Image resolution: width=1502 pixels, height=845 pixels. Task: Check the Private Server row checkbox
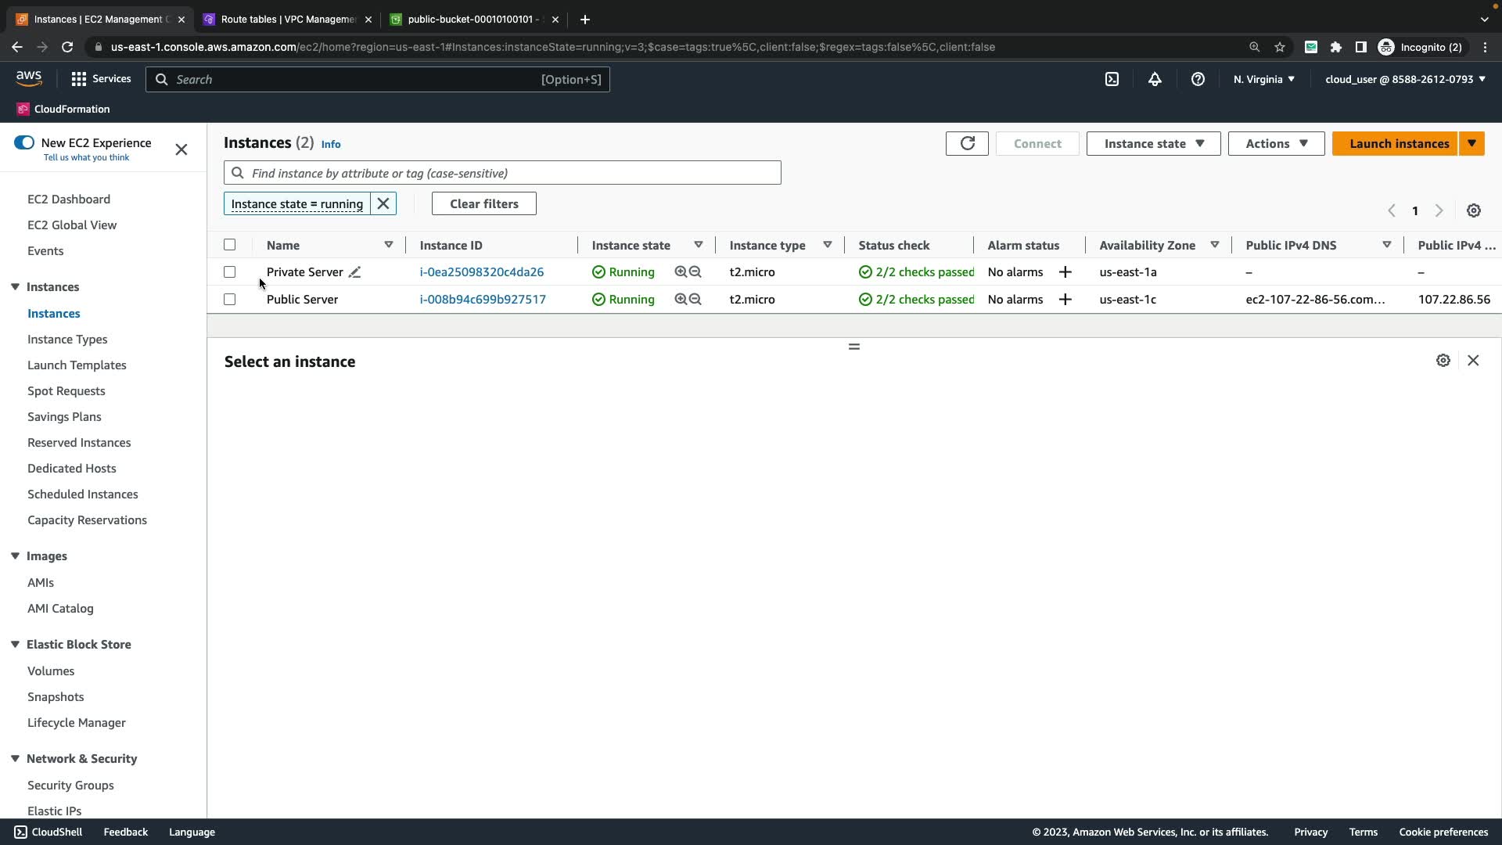point(229,272)
